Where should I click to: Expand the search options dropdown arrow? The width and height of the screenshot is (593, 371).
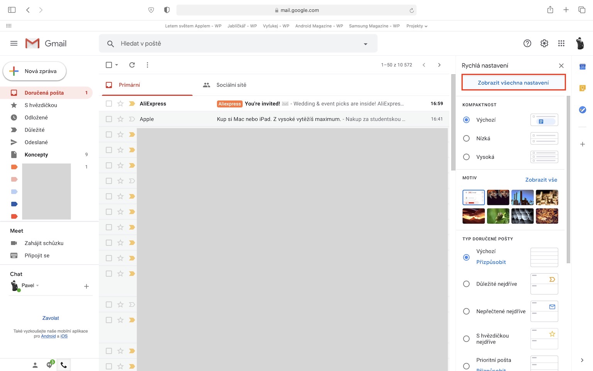tap(366, 44)
